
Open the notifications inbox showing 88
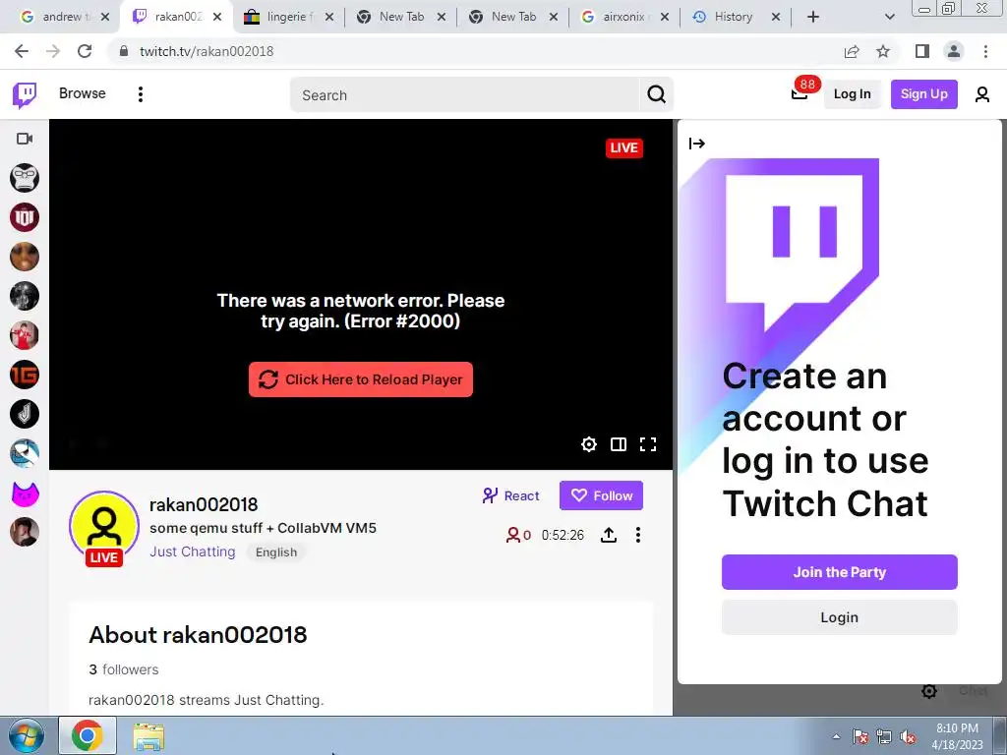(x=800, y=94)
